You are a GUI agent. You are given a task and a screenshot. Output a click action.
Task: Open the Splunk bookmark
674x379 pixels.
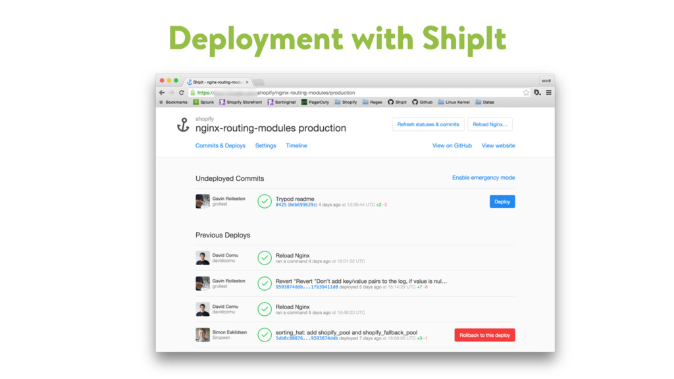(203, 102)
